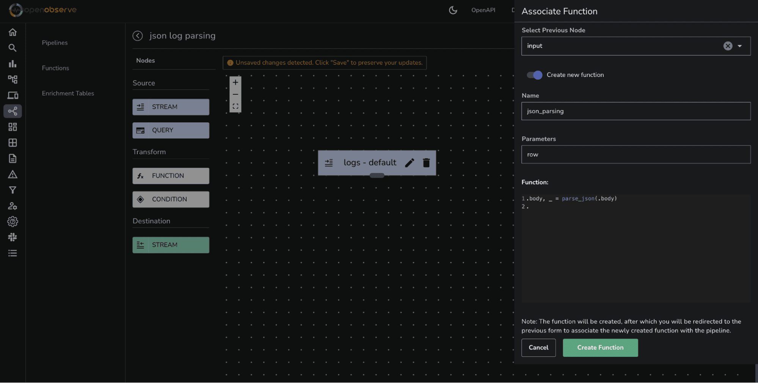This screenshot has height=383, width=758.
Task: Open the Functions menu item
Action: tap(55, 68)
